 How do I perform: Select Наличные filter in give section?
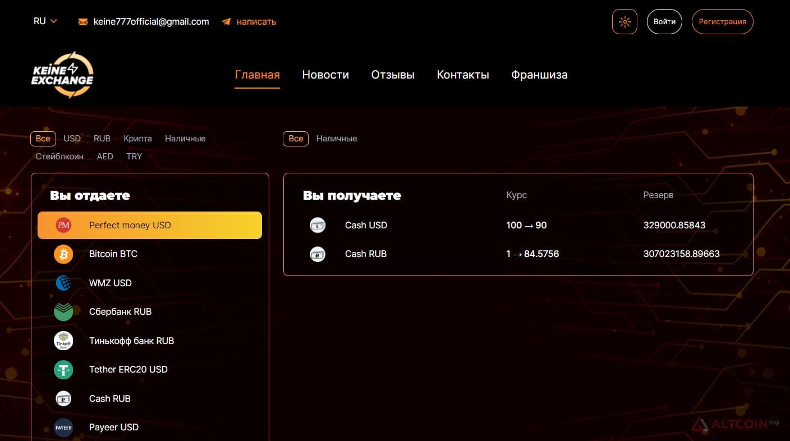[x=185, y=139]
